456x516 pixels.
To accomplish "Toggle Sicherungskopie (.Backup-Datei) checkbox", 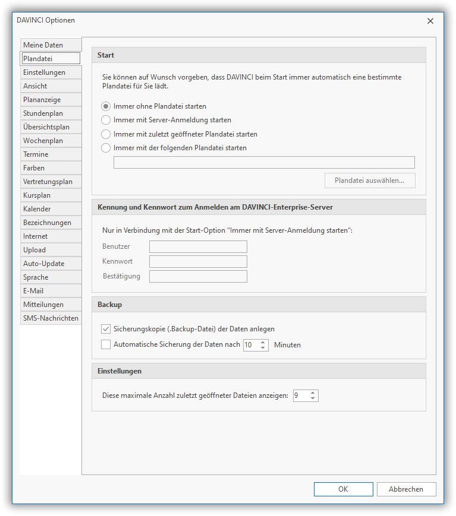I will (106, 328).
